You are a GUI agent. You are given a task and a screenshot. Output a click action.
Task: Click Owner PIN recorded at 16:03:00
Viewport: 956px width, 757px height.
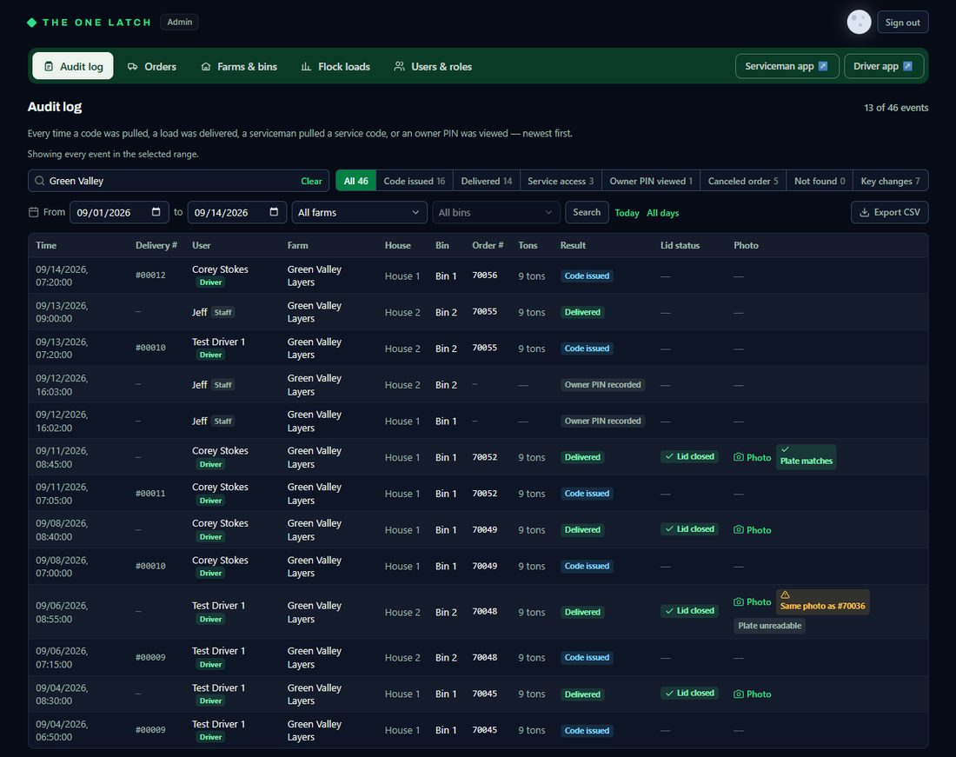pos(602,385)
